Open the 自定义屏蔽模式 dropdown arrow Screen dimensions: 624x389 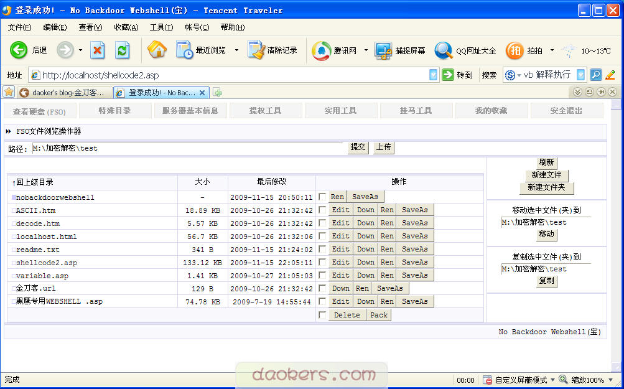(552, 380)
